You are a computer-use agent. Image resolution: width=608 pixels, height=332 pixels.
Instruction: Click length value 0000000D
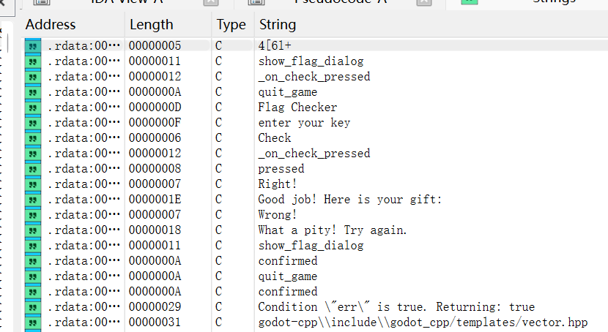[155, 107]
